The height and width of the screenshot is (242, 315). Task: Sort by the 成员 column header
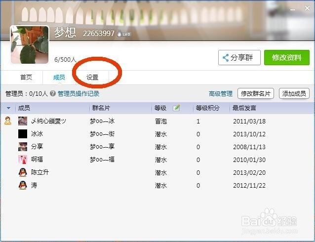pos(24,108)
